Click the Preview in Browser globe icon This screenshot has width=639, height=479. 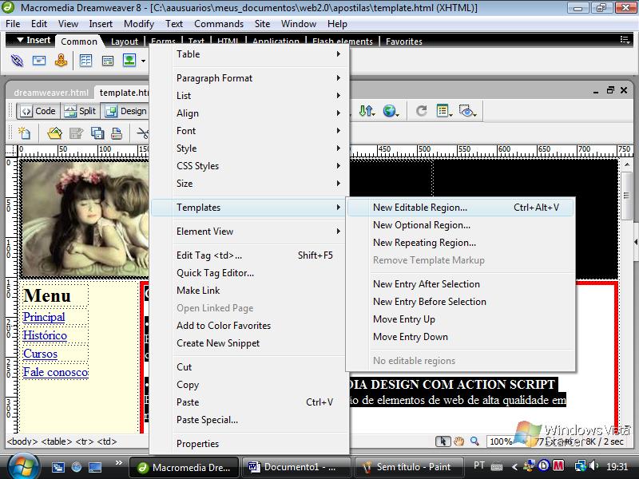coord(391,111)
